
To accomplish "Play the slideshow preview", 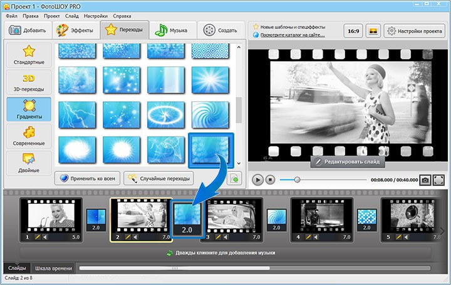I will coord(257,180).
